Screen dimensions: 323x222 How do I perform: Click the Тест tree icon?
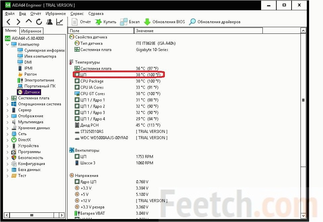[x=14, y=176]
